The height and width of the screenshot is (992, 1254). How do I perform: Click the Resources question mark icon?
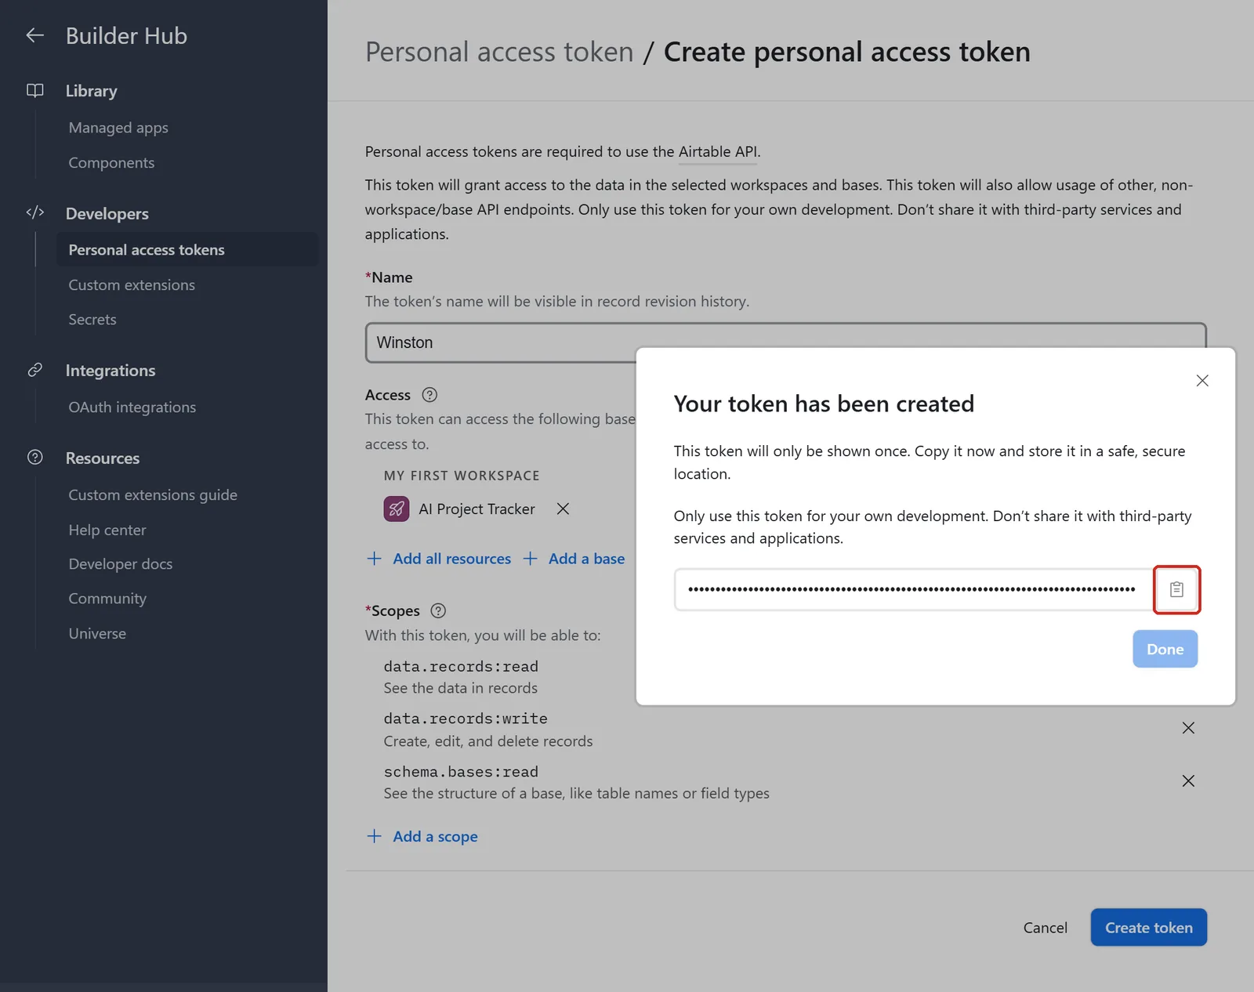[35, 458]
